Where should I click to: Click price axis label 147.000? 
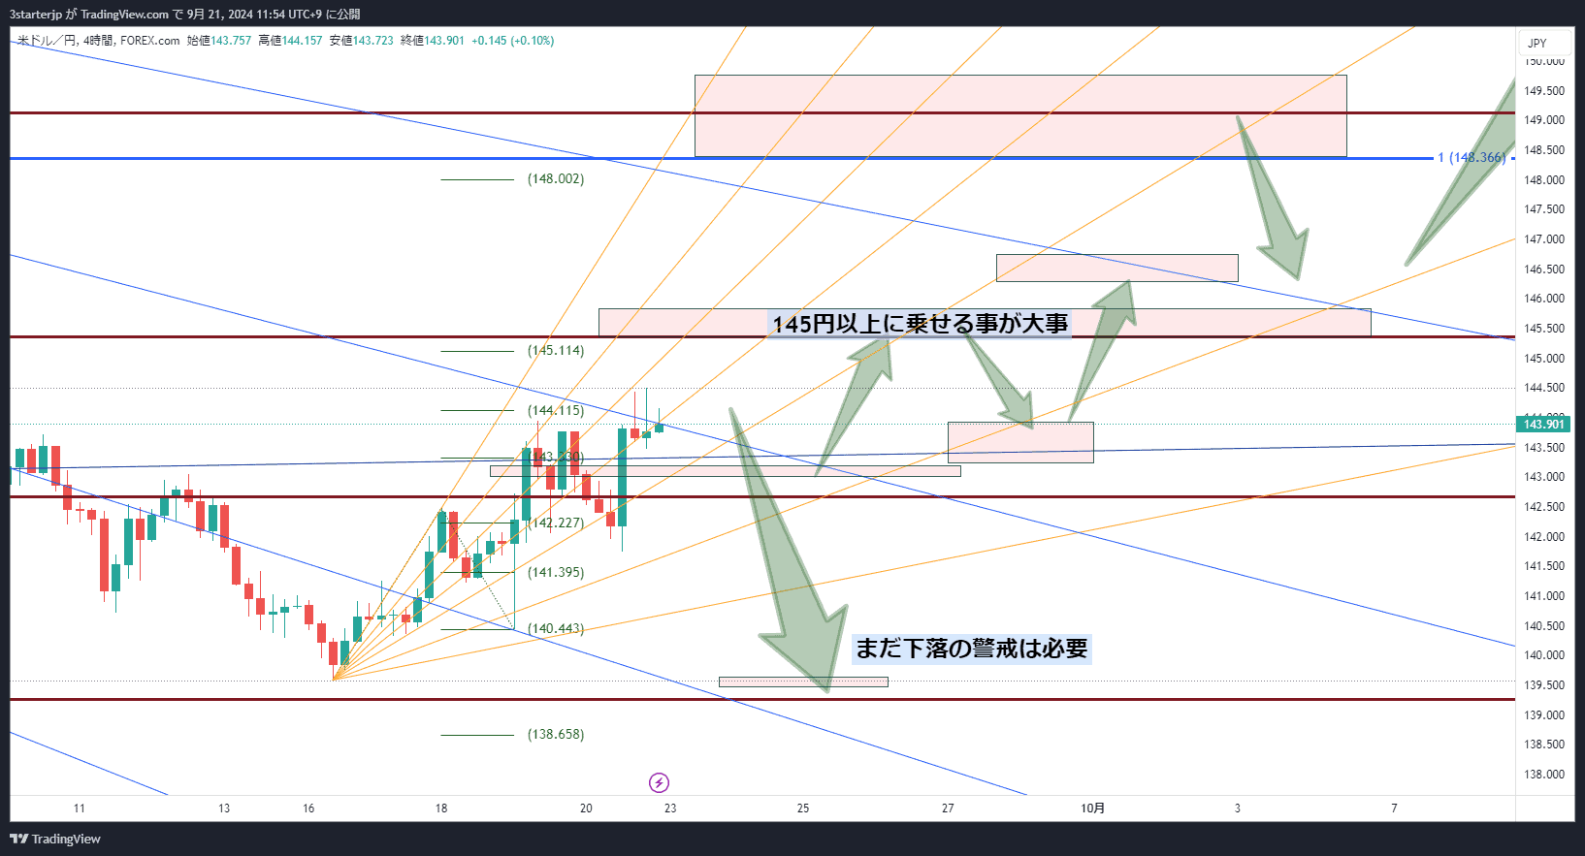(1544, 239)
